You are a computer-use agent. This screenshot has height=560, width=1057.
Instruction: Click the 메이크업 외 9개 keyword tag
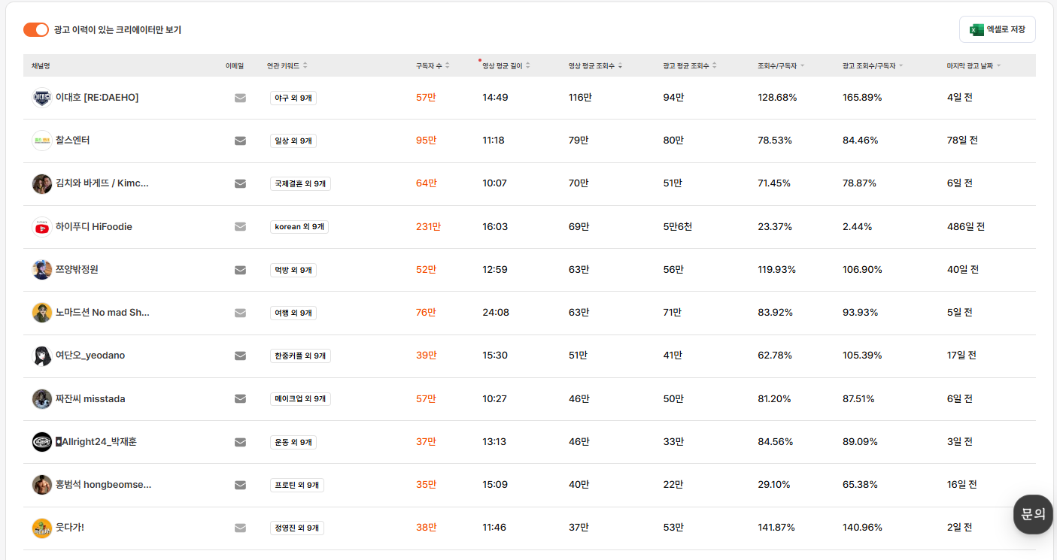coord(300,399)
